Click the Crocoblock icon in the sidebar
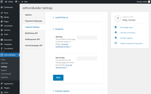 2,48
